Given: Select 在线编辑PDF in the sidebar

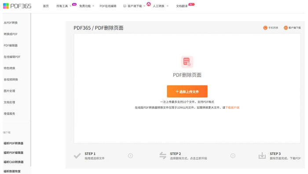Looking at the screenshot, I should coord(12,57).
